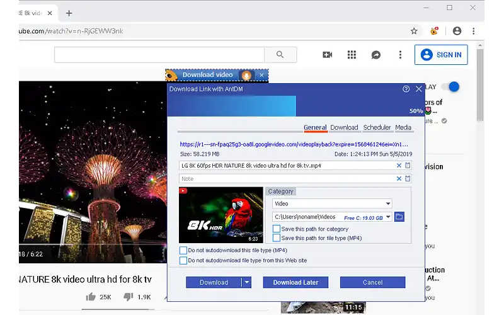Open the Video category dropdown
504x315 pixels.
point(332,203)
